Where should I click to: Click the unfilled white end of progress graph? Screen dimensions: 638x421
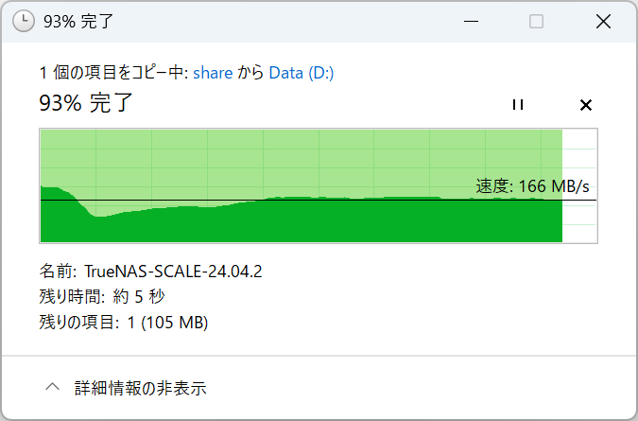pyautogui.click(x=579, y=185)
